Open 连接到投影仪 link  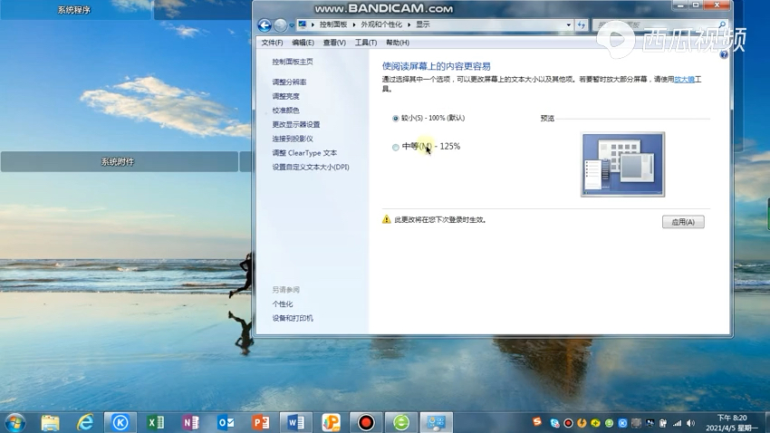293,139
